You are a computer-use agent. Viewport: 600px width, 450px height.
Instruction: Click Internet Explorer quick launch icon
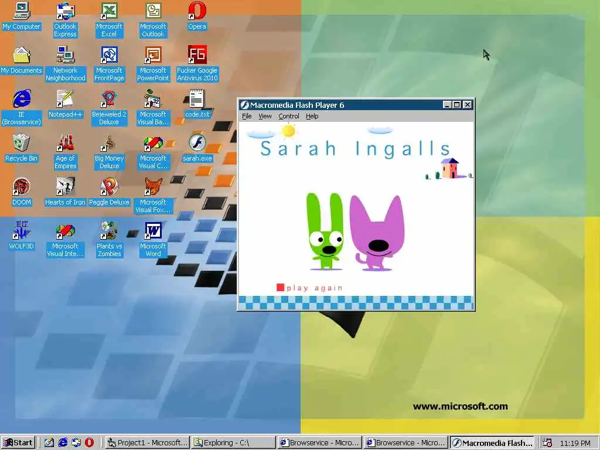click(x=63, y=443)
